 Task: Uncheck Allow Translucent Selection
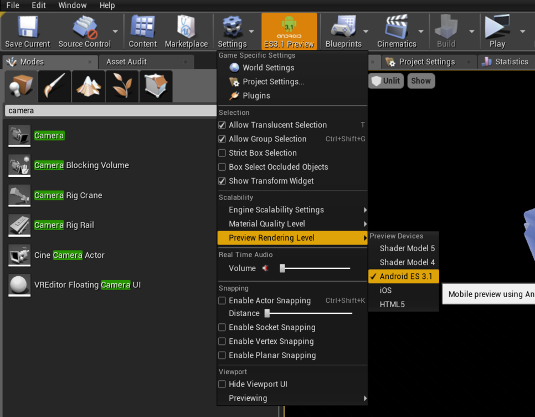coord(222,125)
